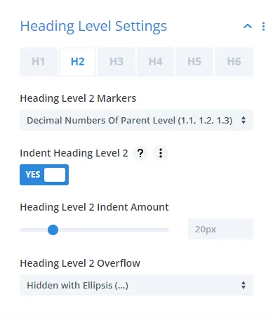
Task: Go to the H5 tab
Action: point(194,62)
